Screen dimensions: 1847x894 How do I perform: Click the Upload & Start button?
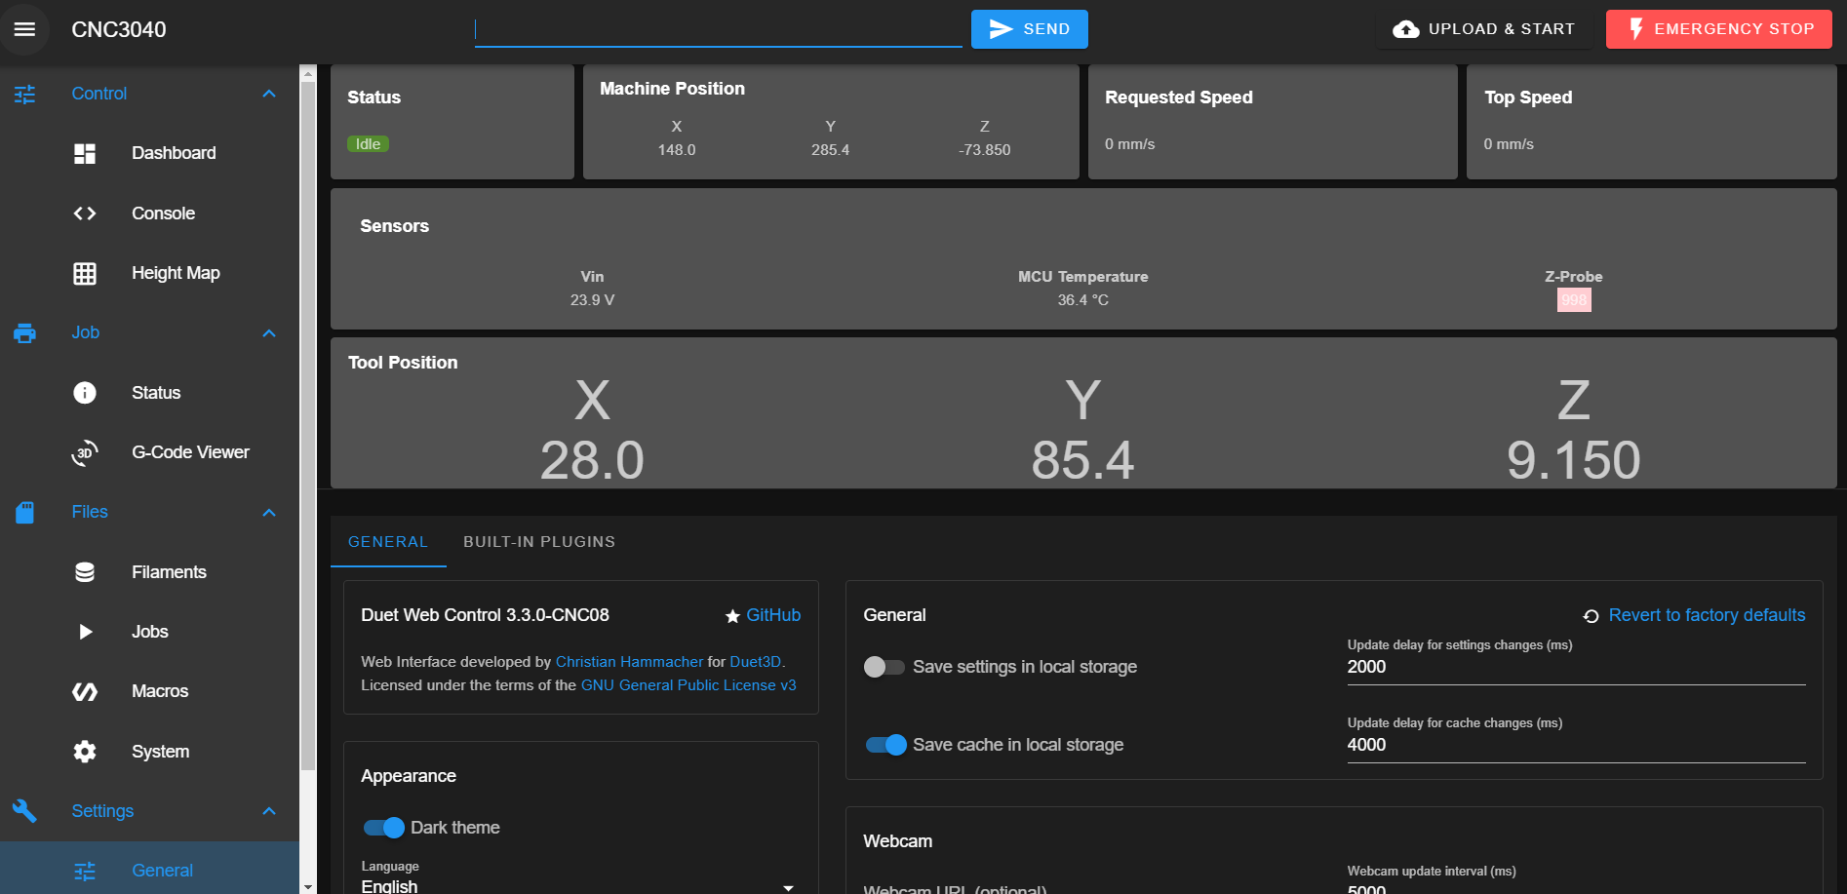coord(1484,29)
